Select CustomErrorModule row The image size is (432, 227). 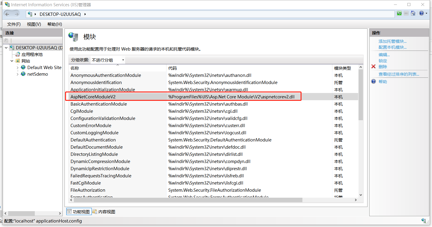(x=214, y=126)
